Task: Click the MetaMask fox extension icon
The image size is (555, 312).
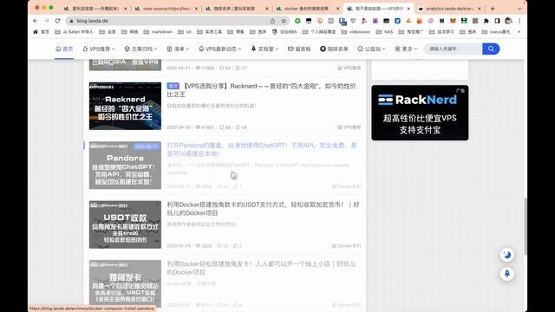Action: tap(453, 21)
